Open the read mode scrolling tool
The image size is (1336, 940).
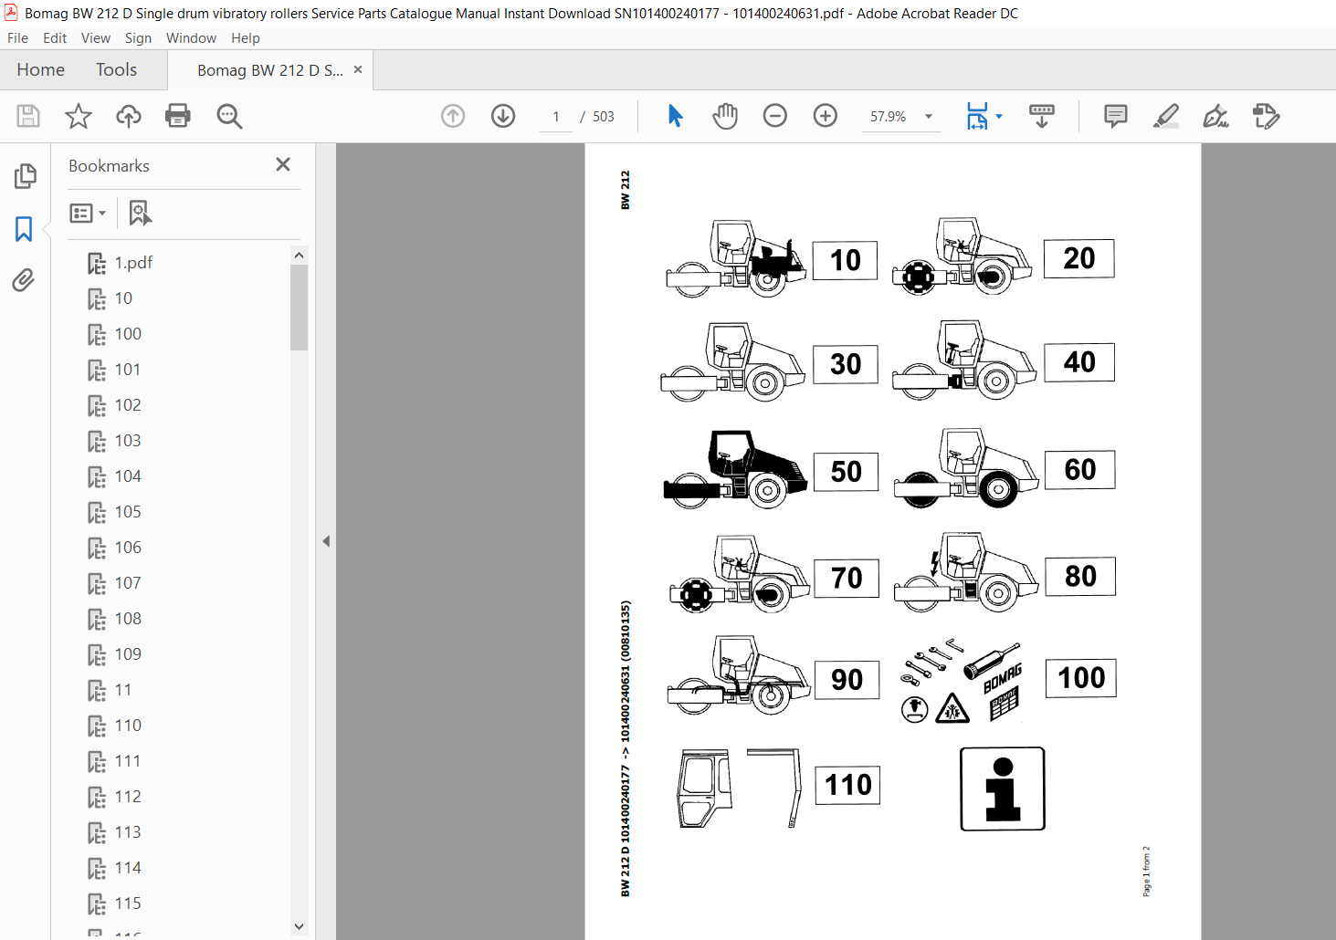(1042, 116)
